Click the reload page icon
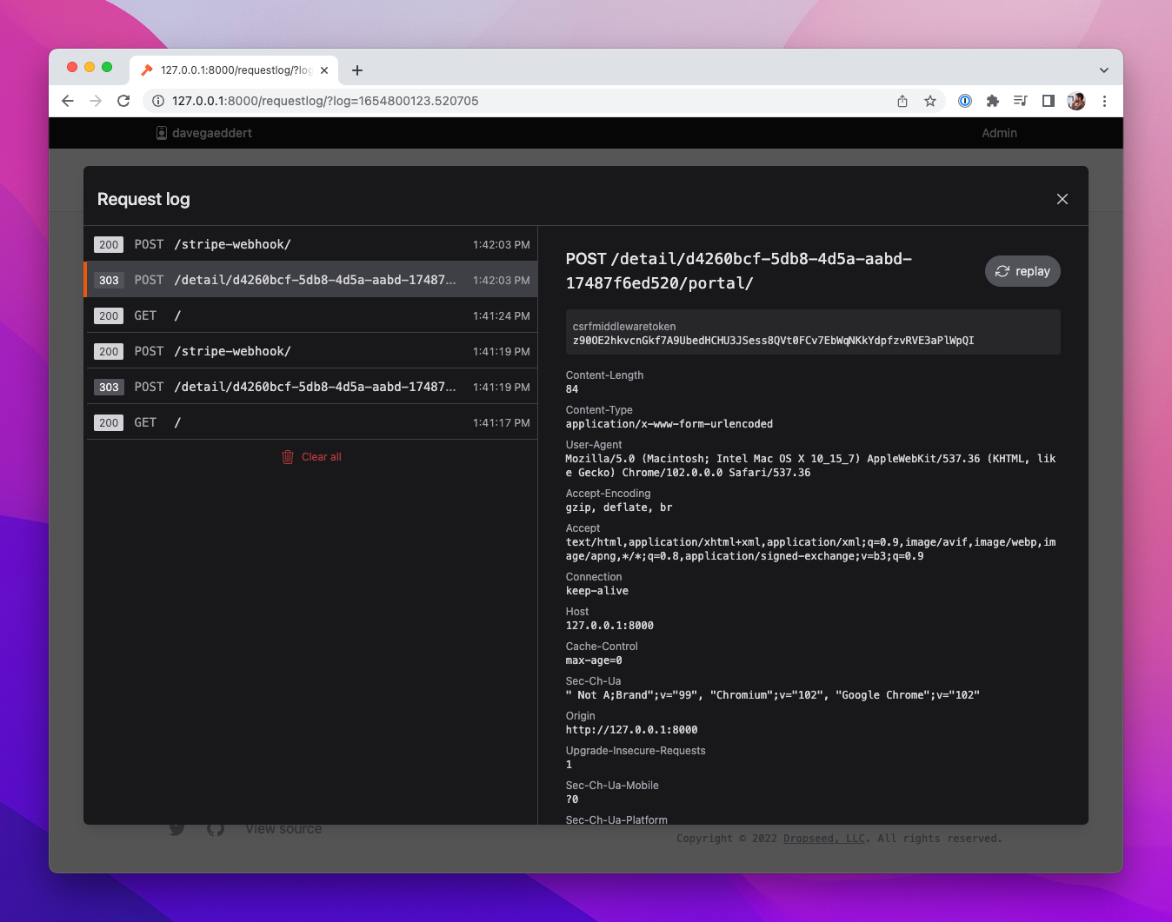This screenshot has height=922, width=1172. 123,101
